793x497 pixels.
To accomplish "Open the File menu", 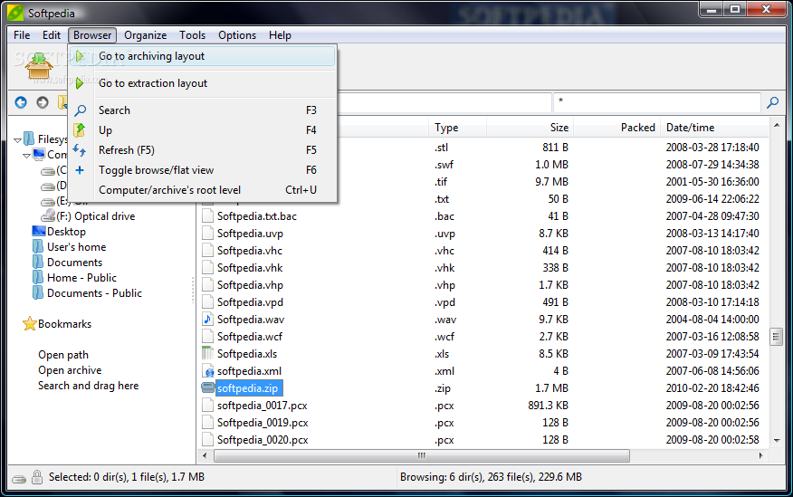I will pyautogui.click(x=22, y=35).
